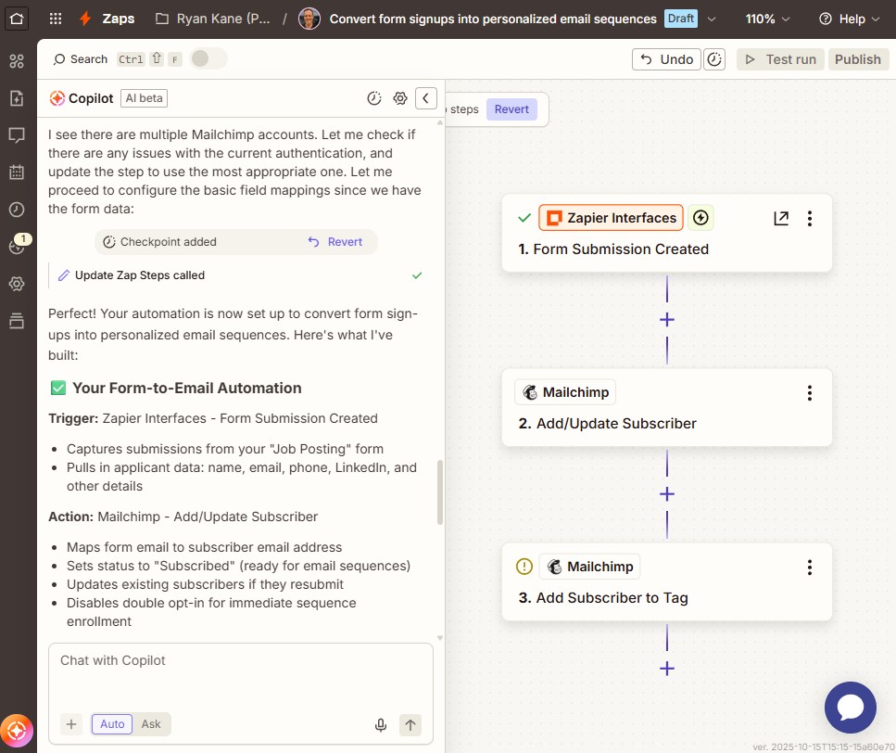The width and height of the screenshot is (896, 753).
Task: Open Copilot settings gear
Action: coord(400,98)
